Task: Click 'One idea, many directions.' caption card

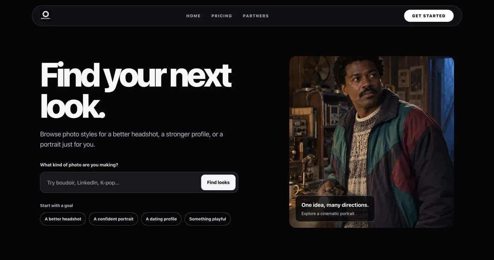Action: (x=335, y=209)
